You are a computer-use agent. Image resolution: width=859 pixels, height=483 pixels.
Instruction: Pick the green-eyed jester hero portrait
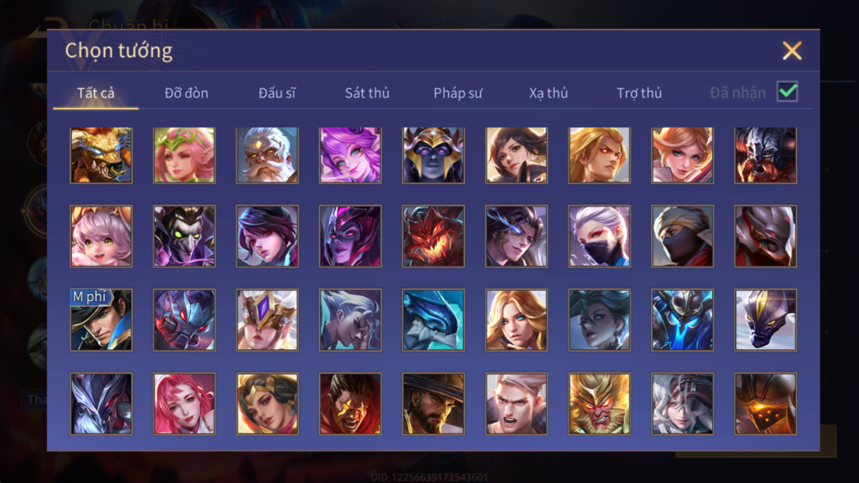click(x=184, y=236)
